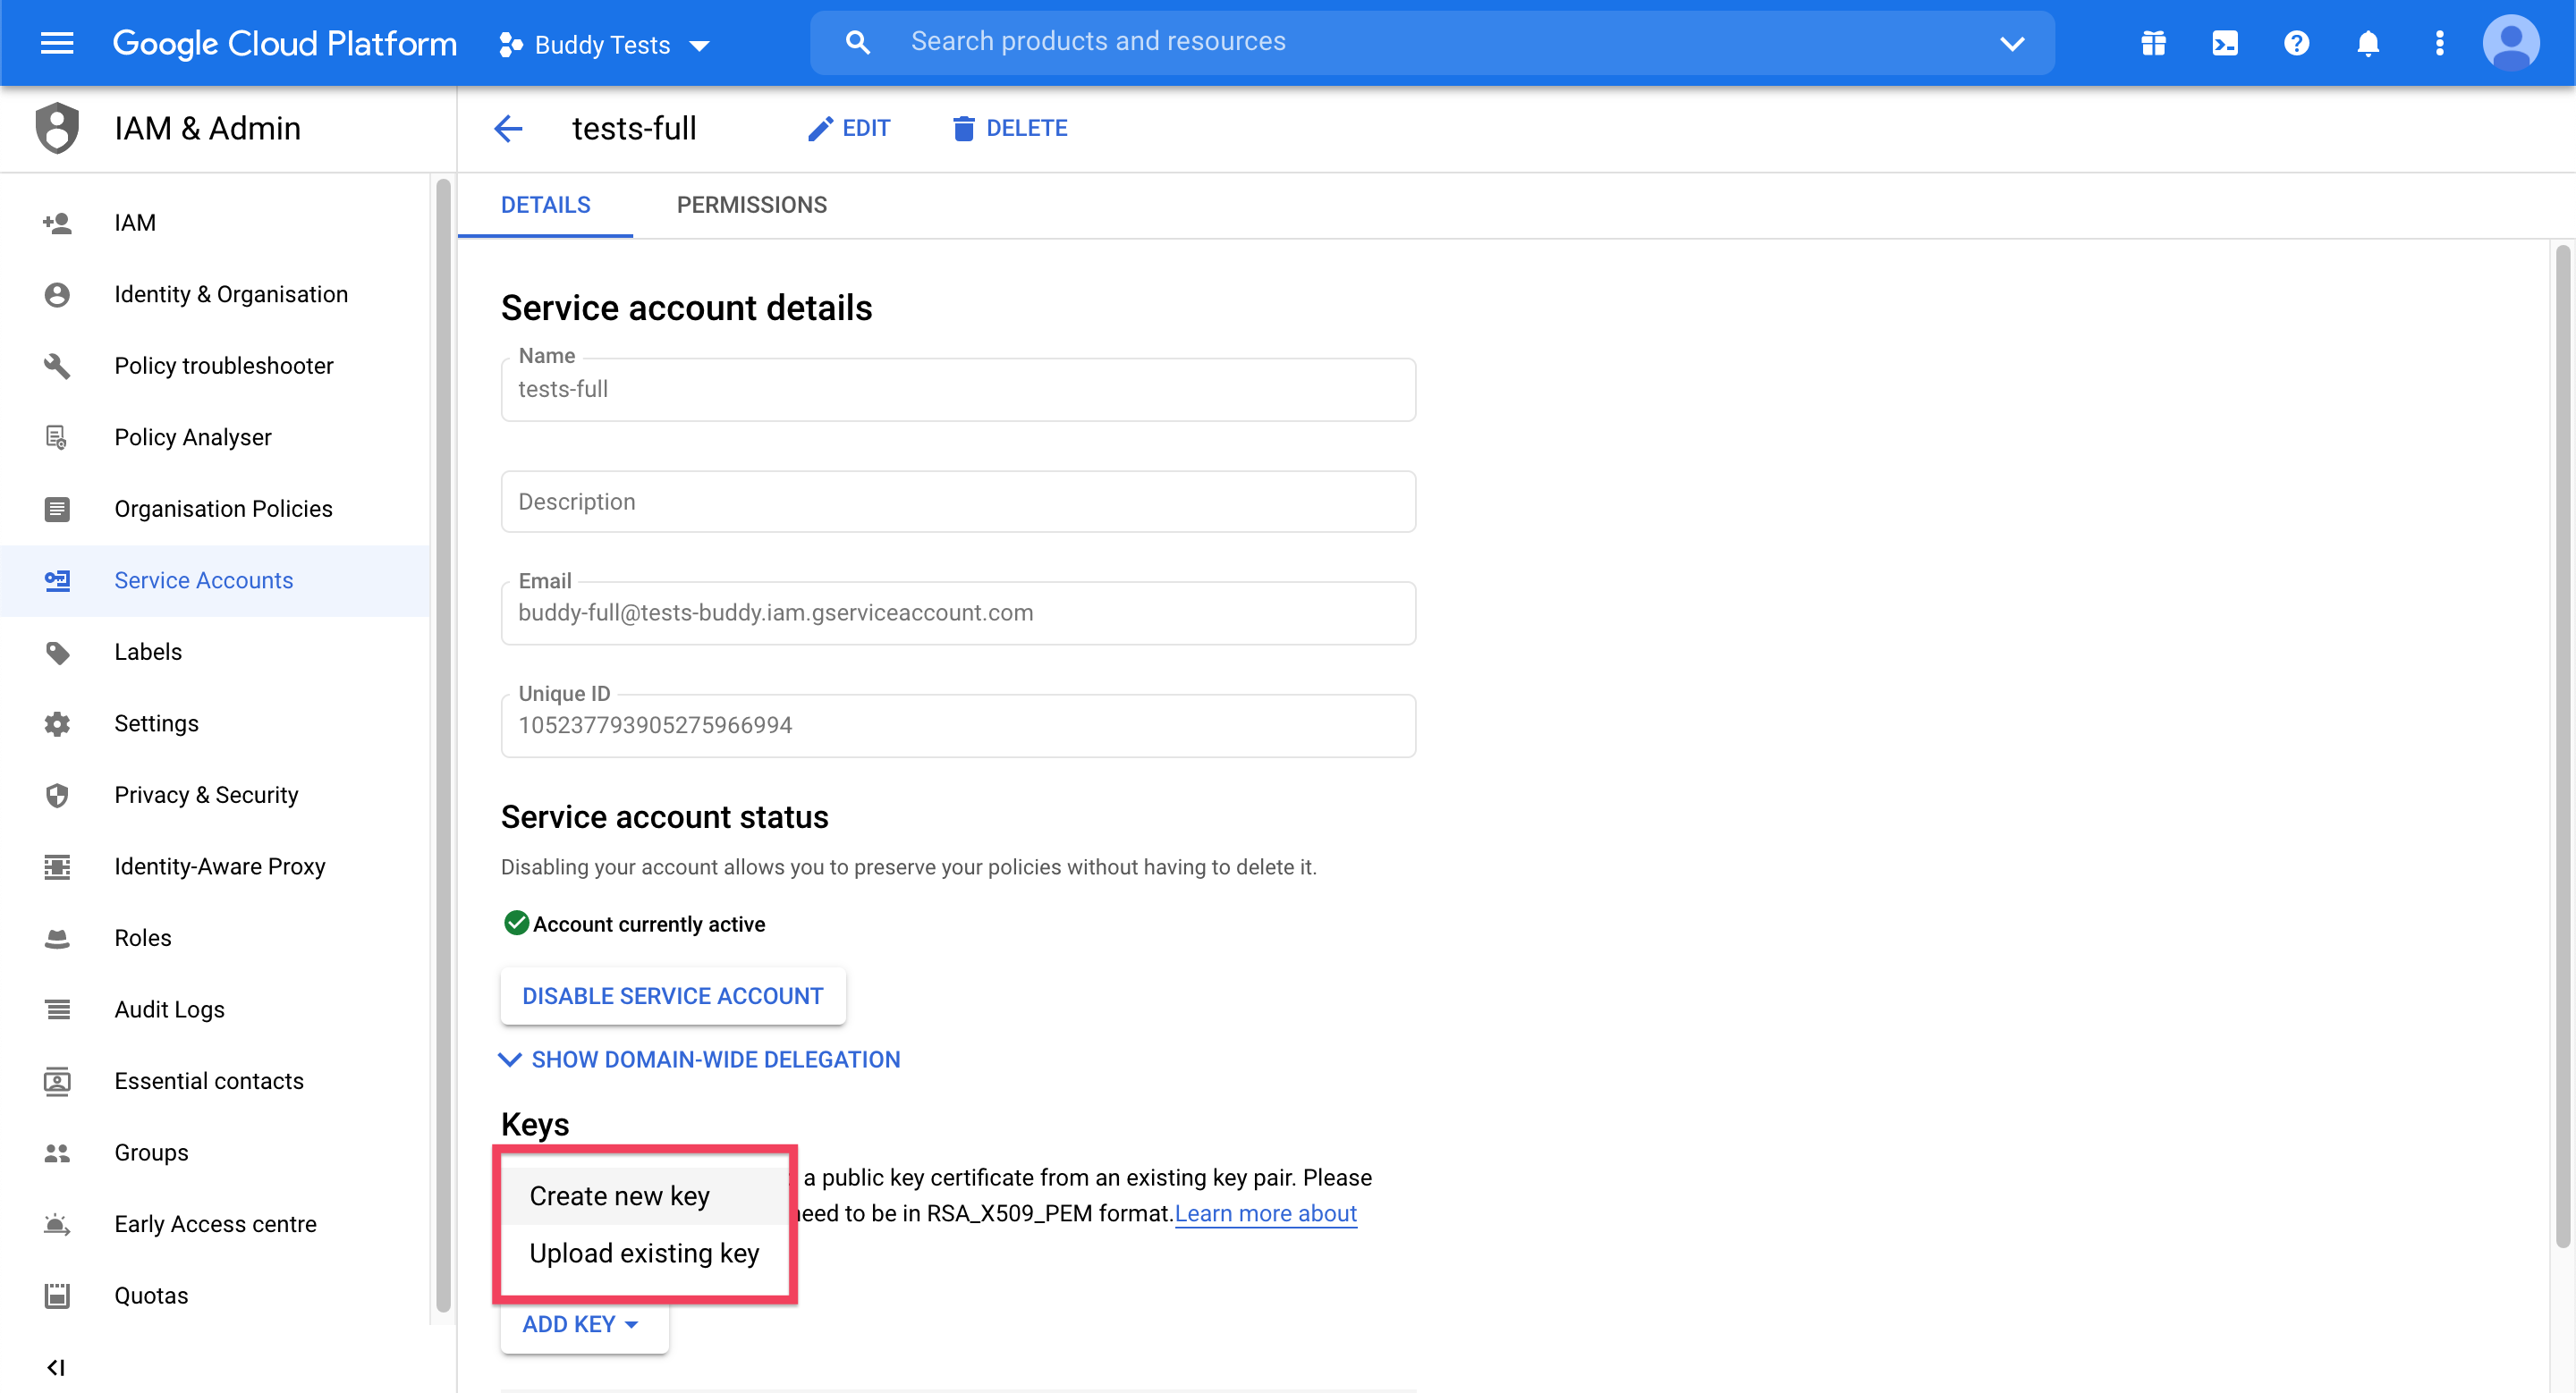Activate Cloud Shell terminal icon
Image resolution: width=2576 pixels, height=1393 pixels.
[x=2225, y=43]
